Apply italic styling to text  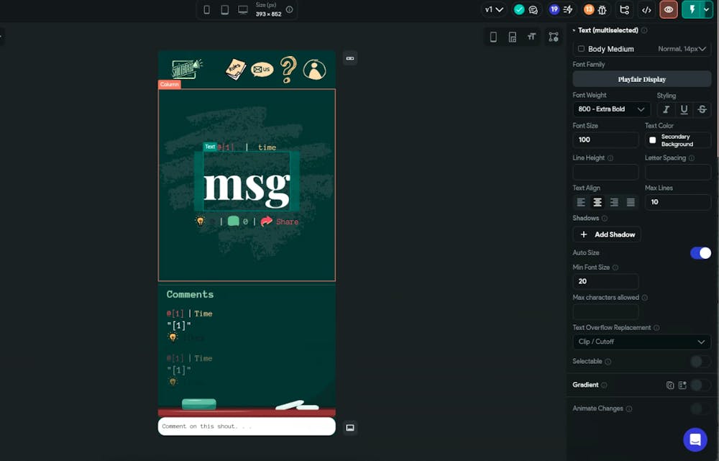666,109
